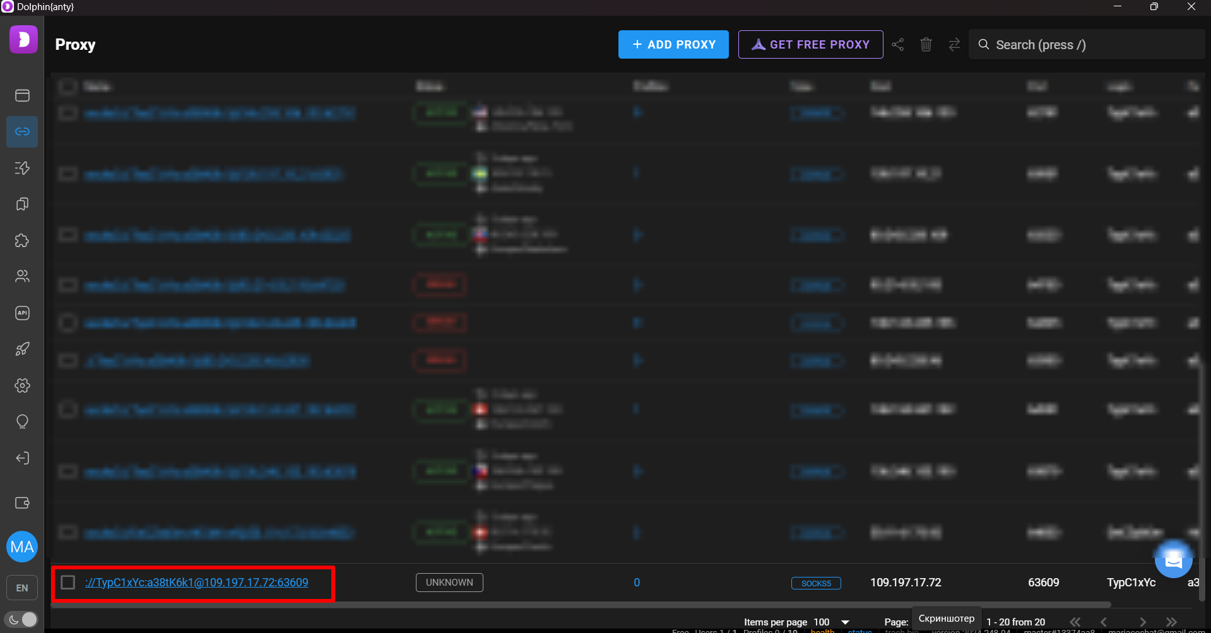Click the GET FREE PROXY button

pyautogui.click(x=810, y=45)
